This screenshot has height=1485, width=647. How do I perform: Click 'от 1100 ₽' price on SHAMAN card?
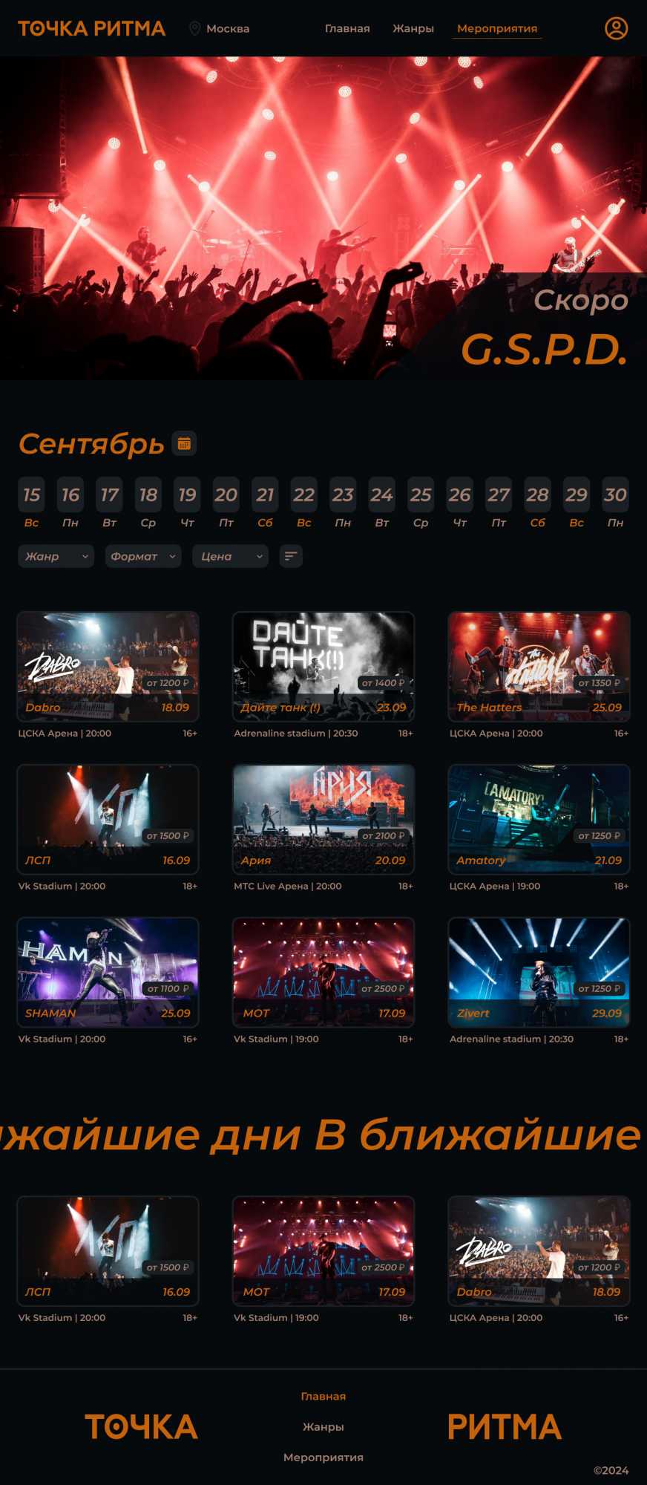click(x=168, y=988)
